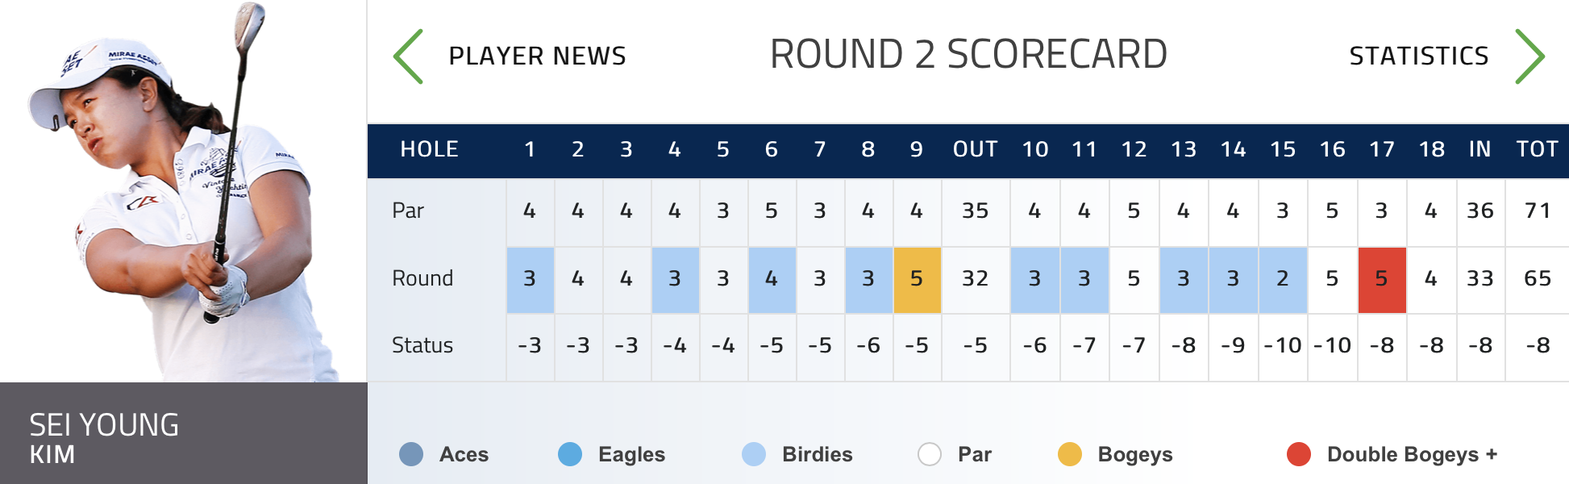This screenshot has height=484, width=1569.
Task: Click the green left arrow chevron
Action: click(408, 56)
